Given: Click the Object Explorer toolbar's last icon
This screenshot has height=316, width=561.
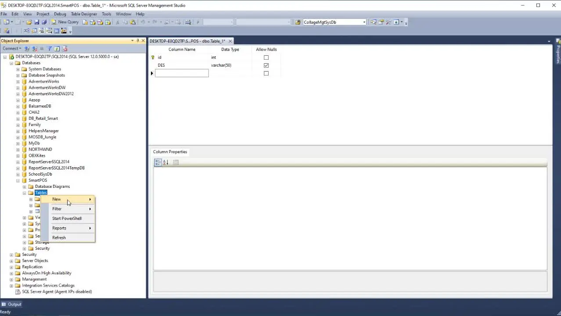Looking at the screenshot, I should point(65,49).
